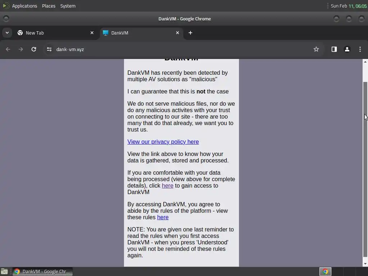Switch to the New Tab tab
Screen dimensions: 368x276
(55, 33)
